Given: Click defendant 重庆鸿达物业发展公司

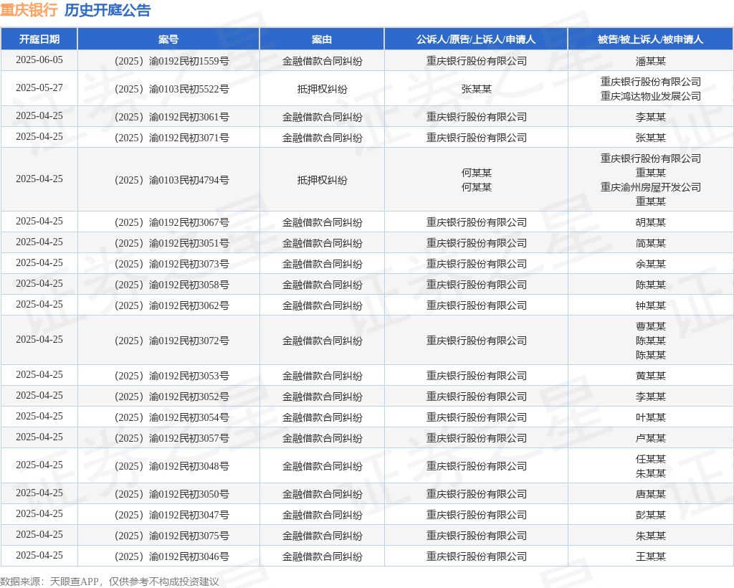Looking at the screenshot, I should click(x=651, y=96).
